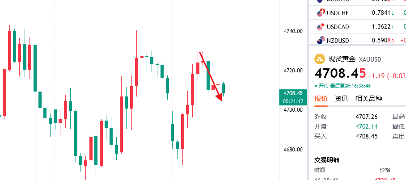This screenshot has height=180, width=406.
Task: Click the gold XAUUSD symbol icon
Action: 320,59
